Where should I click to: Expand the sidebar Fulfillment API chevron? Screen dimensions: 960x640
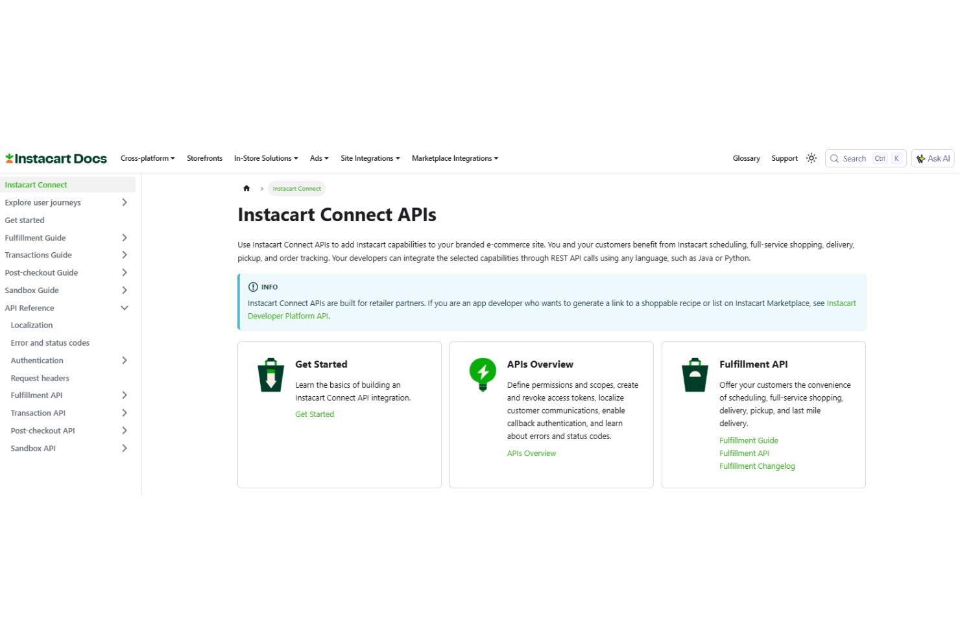tap(125, 395)
